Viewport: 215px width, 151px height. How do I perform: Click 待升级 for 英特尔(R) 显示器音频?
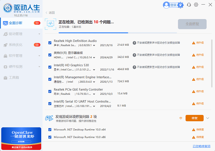(x=200, y=55)
